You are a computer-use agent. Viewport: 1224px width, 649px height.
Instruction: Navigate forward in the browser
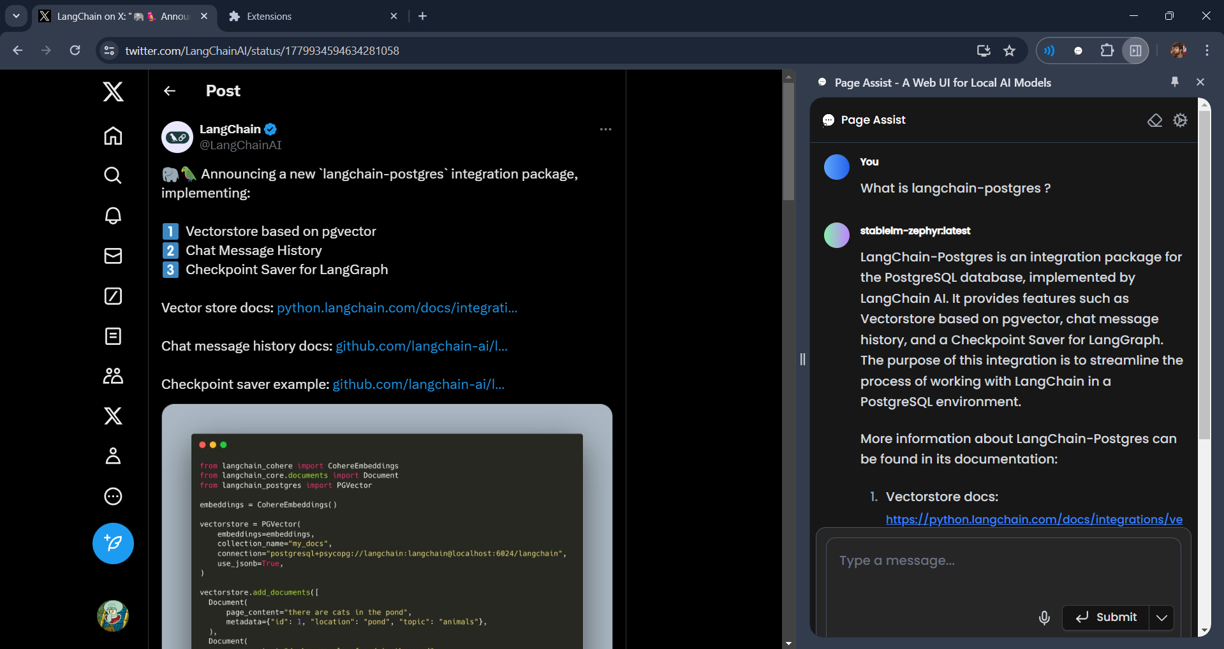(x=46, y=50)
